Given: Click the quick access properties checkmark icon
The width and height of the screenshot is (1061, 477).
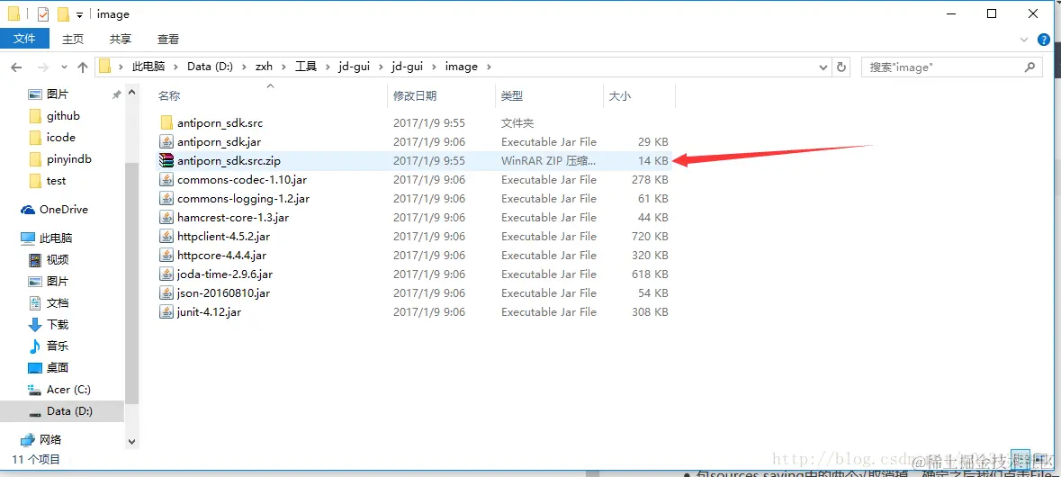Looking at the screenshot, I should 42,14.
